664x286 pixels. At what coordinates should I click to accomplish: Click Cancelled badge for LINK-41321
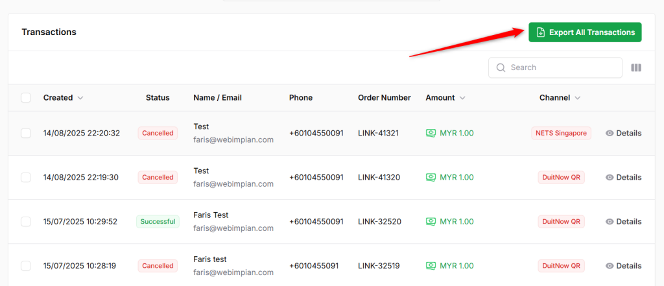pos(158,133)
